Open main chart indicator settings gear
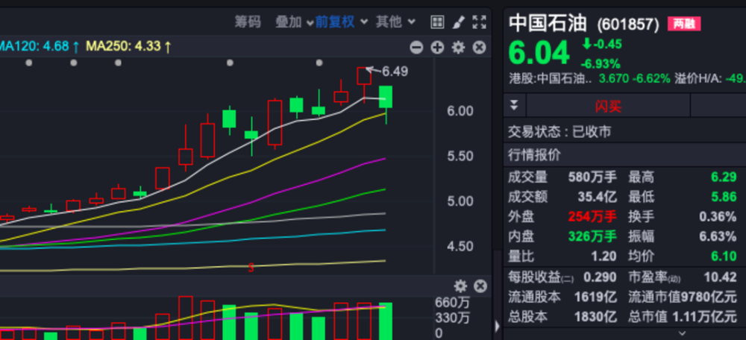The width and height of the screenshot is (746, 340). click(x=458, y=47)
